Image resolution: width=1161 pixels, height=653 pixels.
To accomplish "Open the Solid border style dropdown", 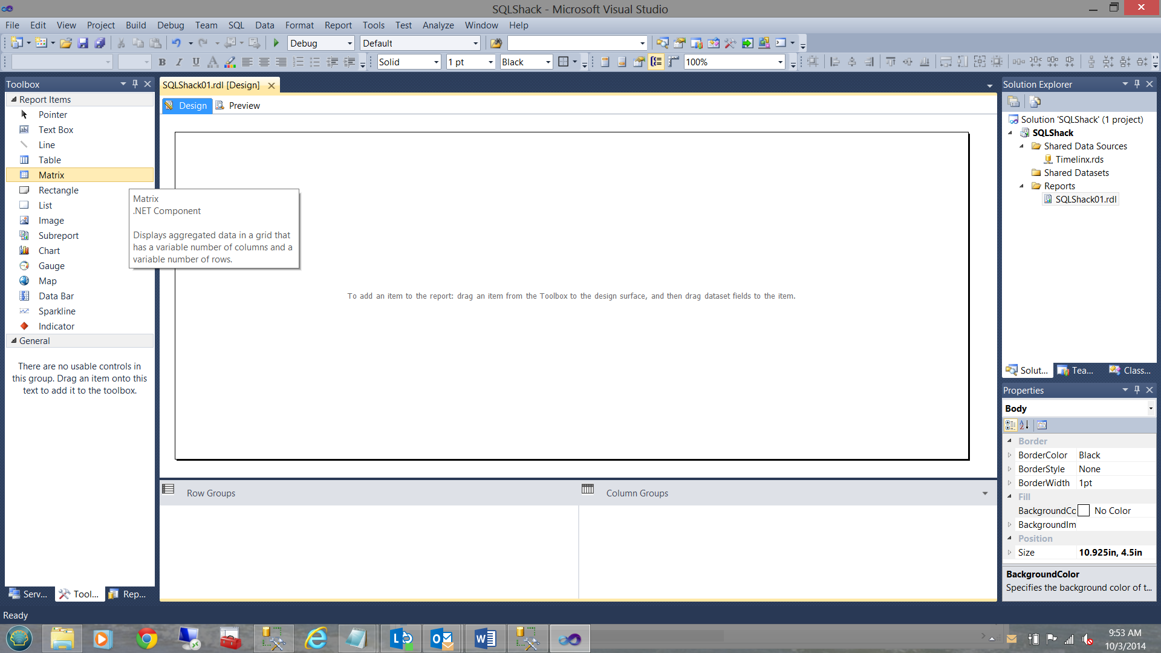I will (436, 62).
